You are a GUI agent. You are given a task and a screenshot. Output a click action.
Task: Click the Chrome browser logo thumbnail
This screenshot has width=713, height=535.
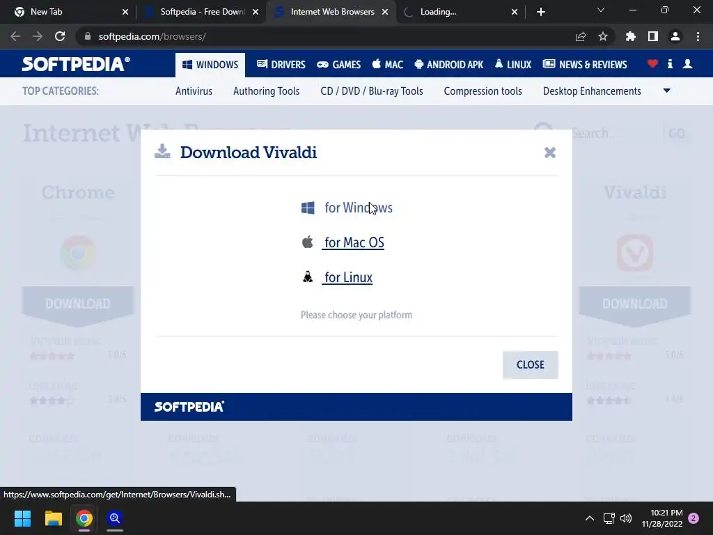click(78, 253)
